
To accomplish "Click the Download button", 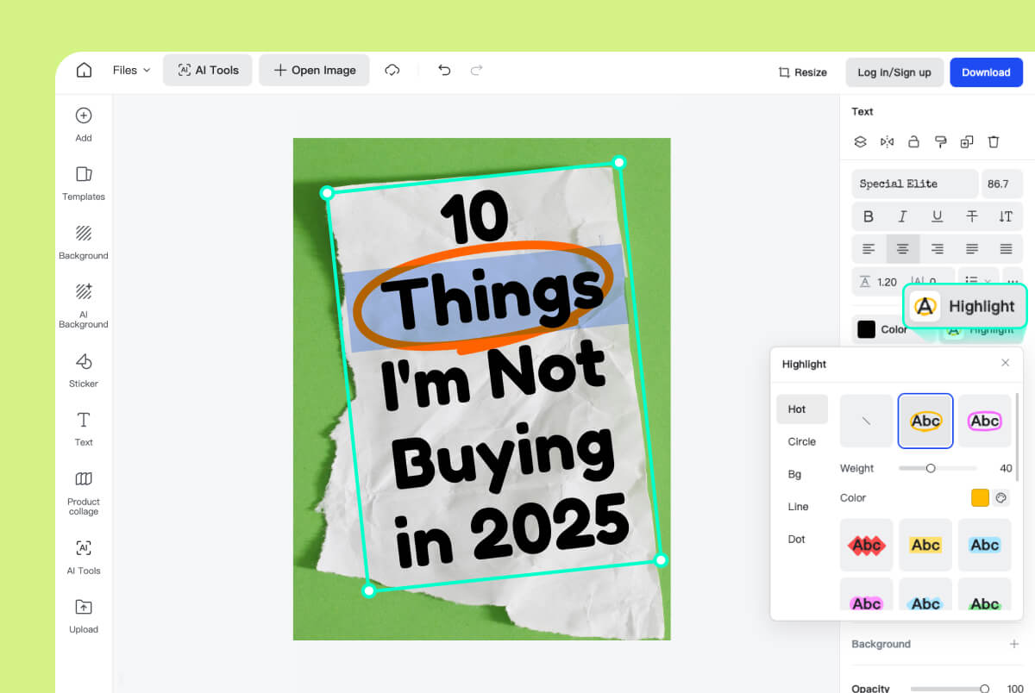I will [x=986, y=72].
